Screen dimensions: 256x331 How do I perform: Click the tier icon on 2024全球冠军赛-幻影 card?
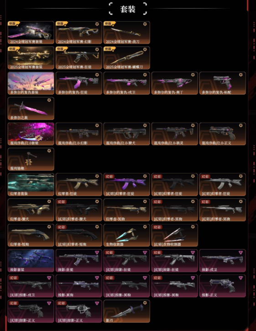97,24
